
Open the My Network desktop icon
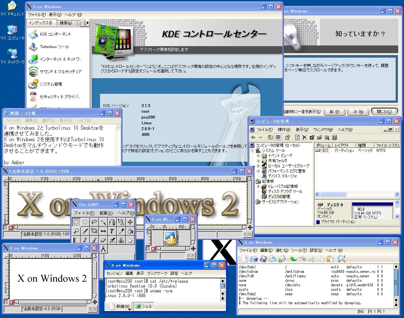click(12, 56)
